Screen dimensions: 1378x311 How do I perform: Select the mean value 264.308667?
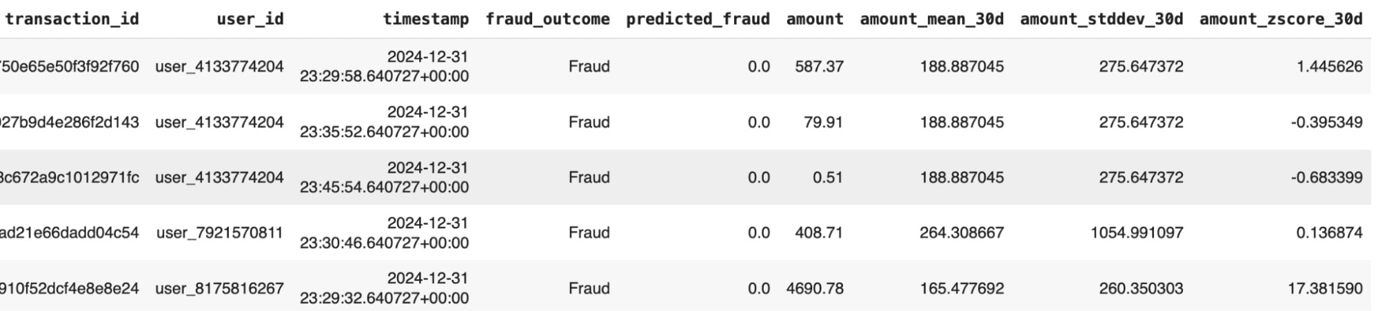pyautogui.click(x=962, y=233)
